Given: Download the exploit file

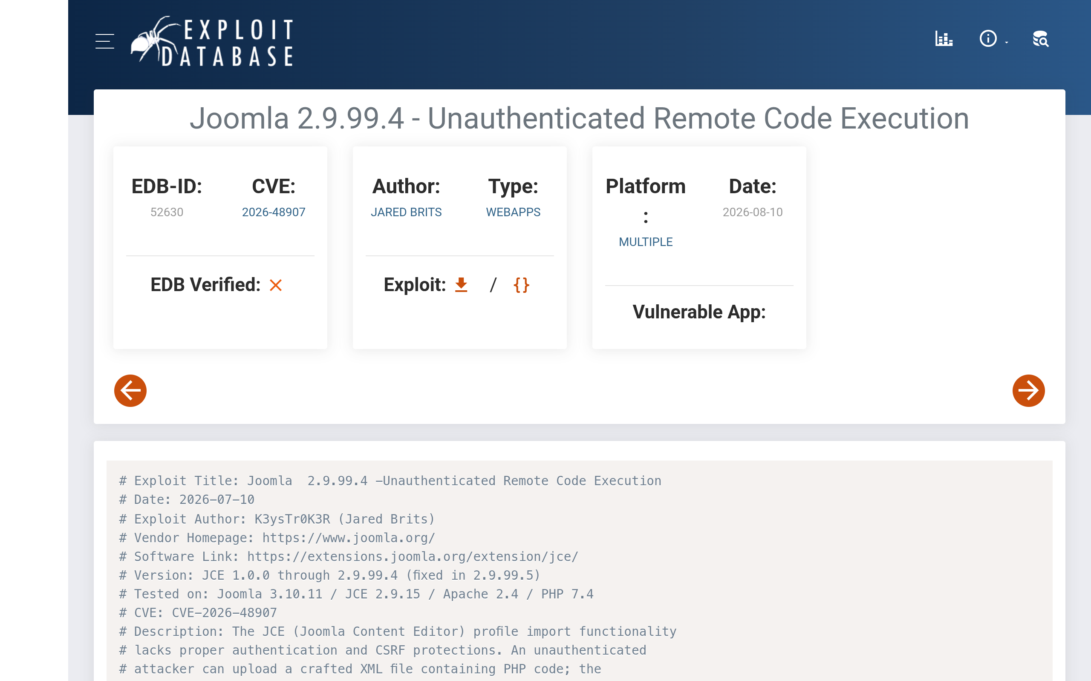Looking at the screenshot, I should [x=461, y=285].
